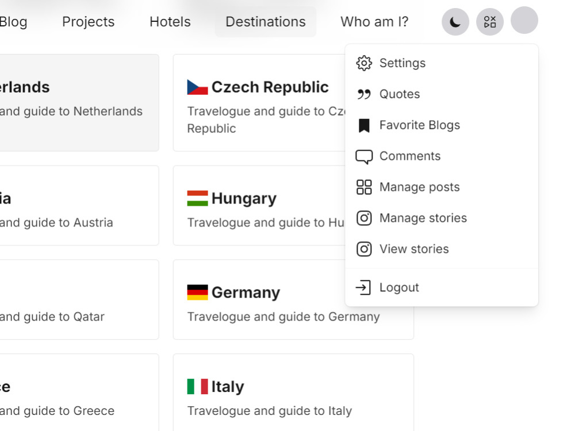
Task: Click the Manage stories camera icon
Action: (364, 218)
